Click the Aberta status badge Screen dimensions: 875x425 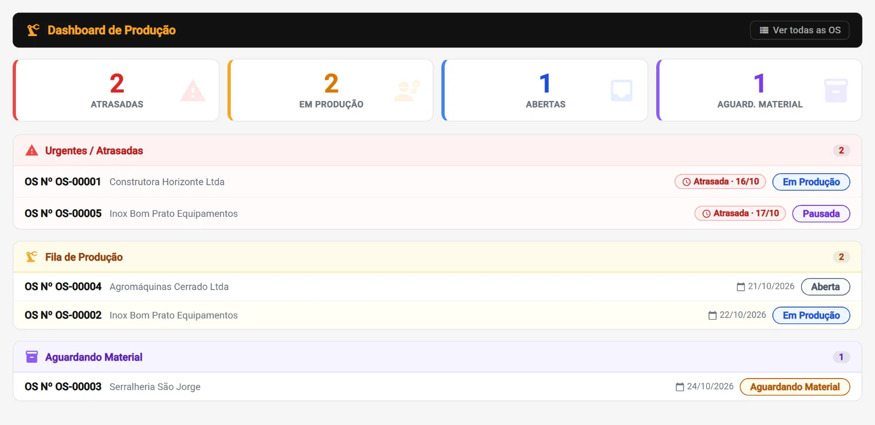(825, 287)
